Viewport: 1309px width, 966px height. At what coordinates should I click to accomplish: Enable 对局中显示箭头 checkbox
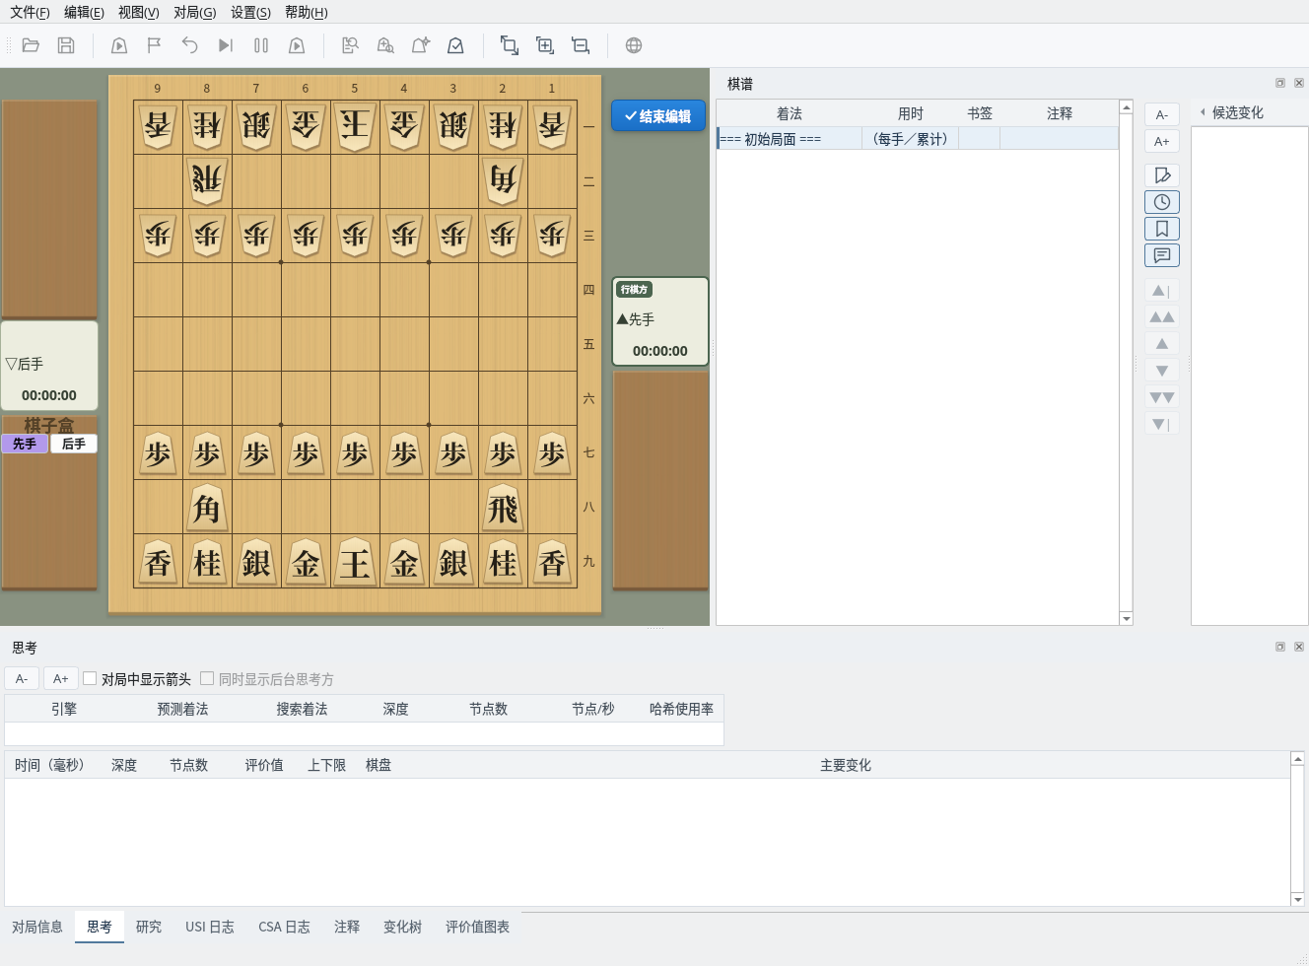[90, 678]
